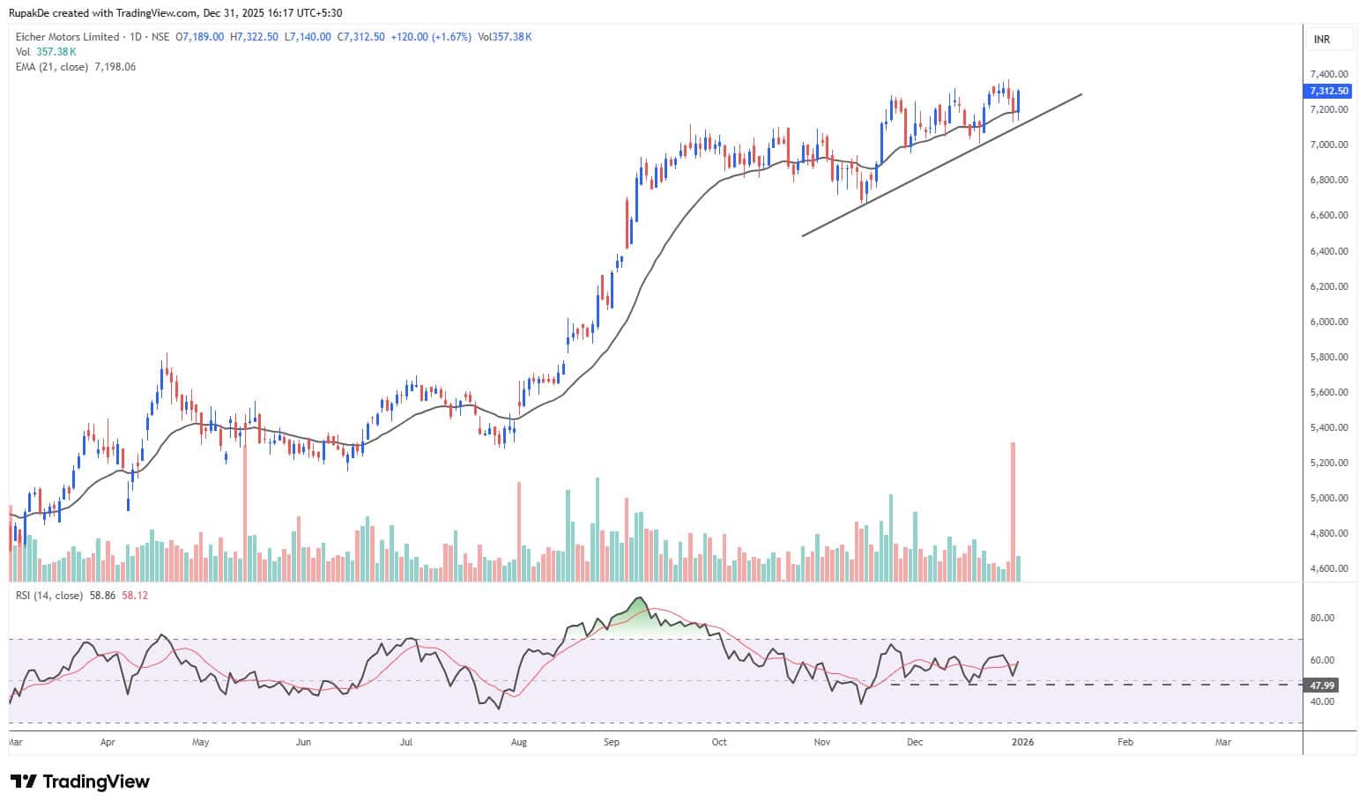Viewport: 1366px width, 808px height.
Task: Click the 80.00 RSI axis label
Action: click(x=1322, y=618)
